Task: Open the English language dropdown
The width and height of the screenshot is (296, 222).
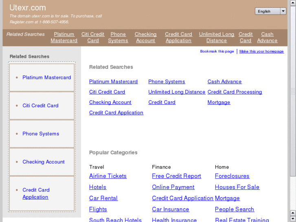Action: (270, 11)
